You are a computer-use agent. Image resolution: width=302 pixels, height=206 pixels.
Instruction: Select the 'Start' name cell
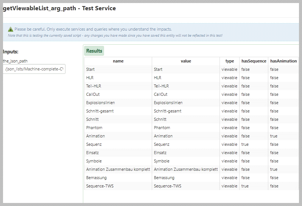pos(118,69)
